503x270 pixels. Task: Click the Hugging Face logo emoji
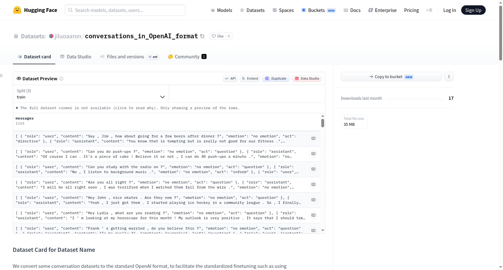(17, 10)
